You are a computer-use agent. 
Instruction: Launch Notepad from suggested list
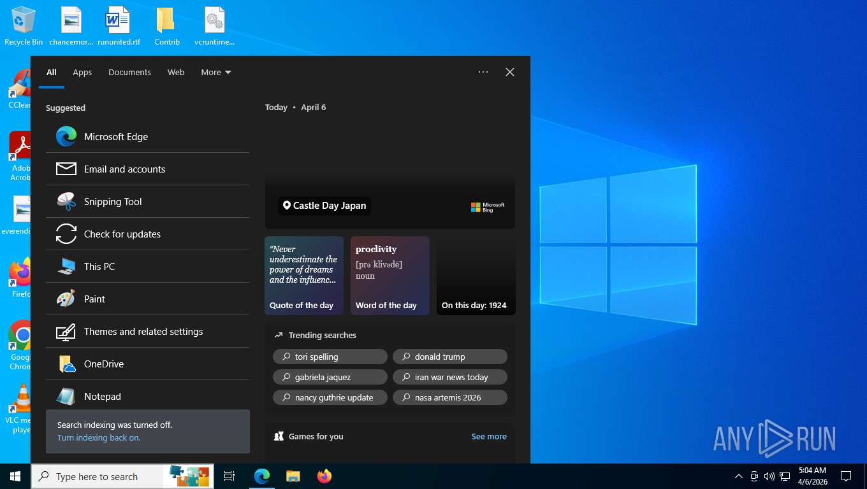coord(147,396)
